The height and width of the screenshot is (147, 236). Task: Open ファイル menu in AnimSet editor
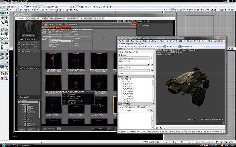coord(121,41)
